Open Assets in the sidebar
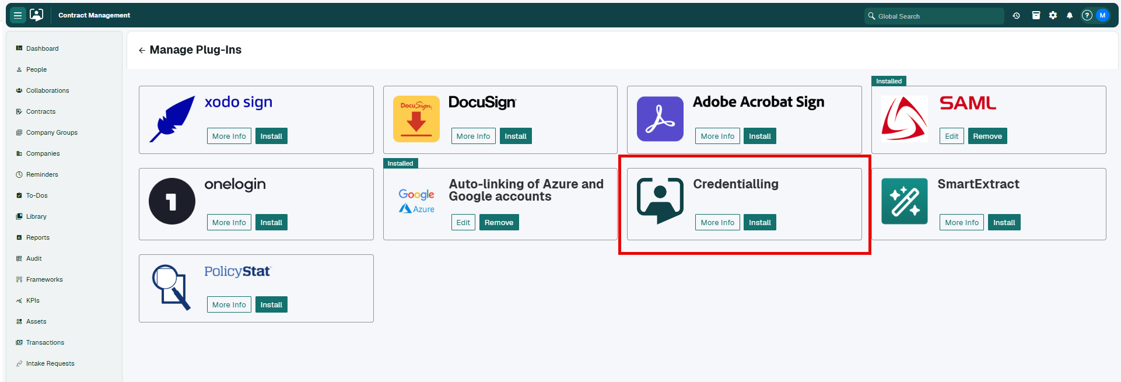Screen dimensions: 1121x382 coord(36,321)
